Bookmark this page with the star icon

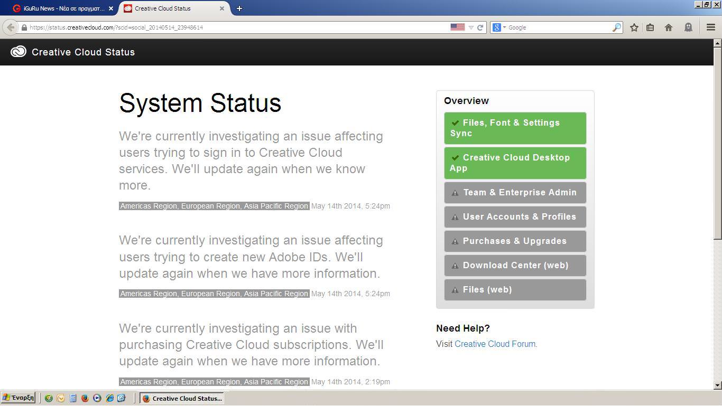tap(634, 27)
